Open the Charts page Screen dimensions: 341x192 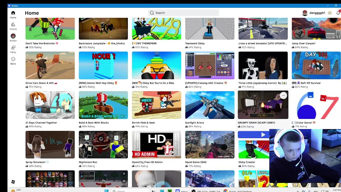pyautogui.click(x=13, y=26)
